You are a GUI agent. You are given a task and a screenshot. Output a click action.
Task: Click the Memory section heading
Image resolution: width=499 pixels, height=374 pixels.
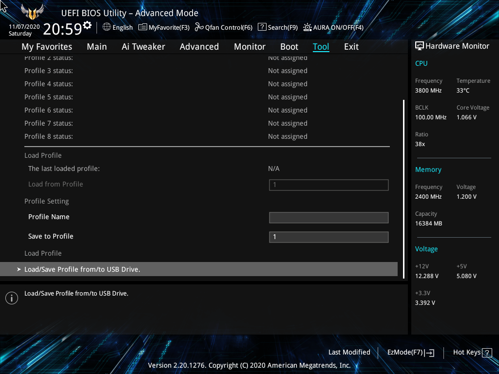pyautogui.click(x=428, y=170)
